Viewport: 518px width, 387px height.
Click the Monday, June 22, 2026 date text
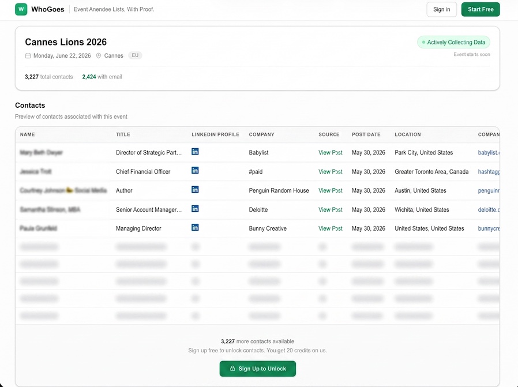(62, 56)
